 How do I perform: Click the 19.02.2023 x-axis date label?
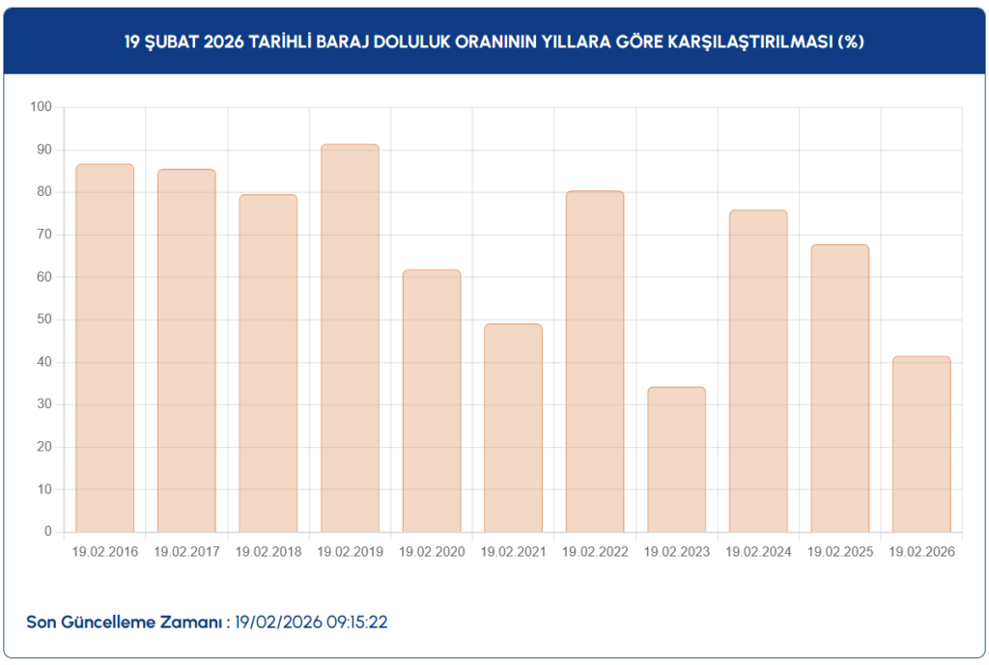tap(676, 552)
